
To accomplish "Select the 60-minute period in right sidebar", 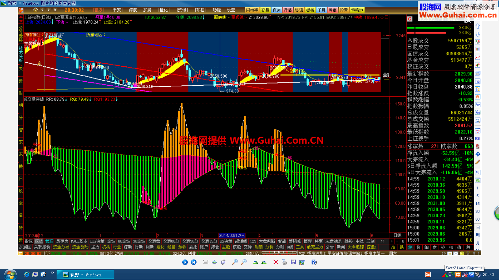I will tap(477, 219).
